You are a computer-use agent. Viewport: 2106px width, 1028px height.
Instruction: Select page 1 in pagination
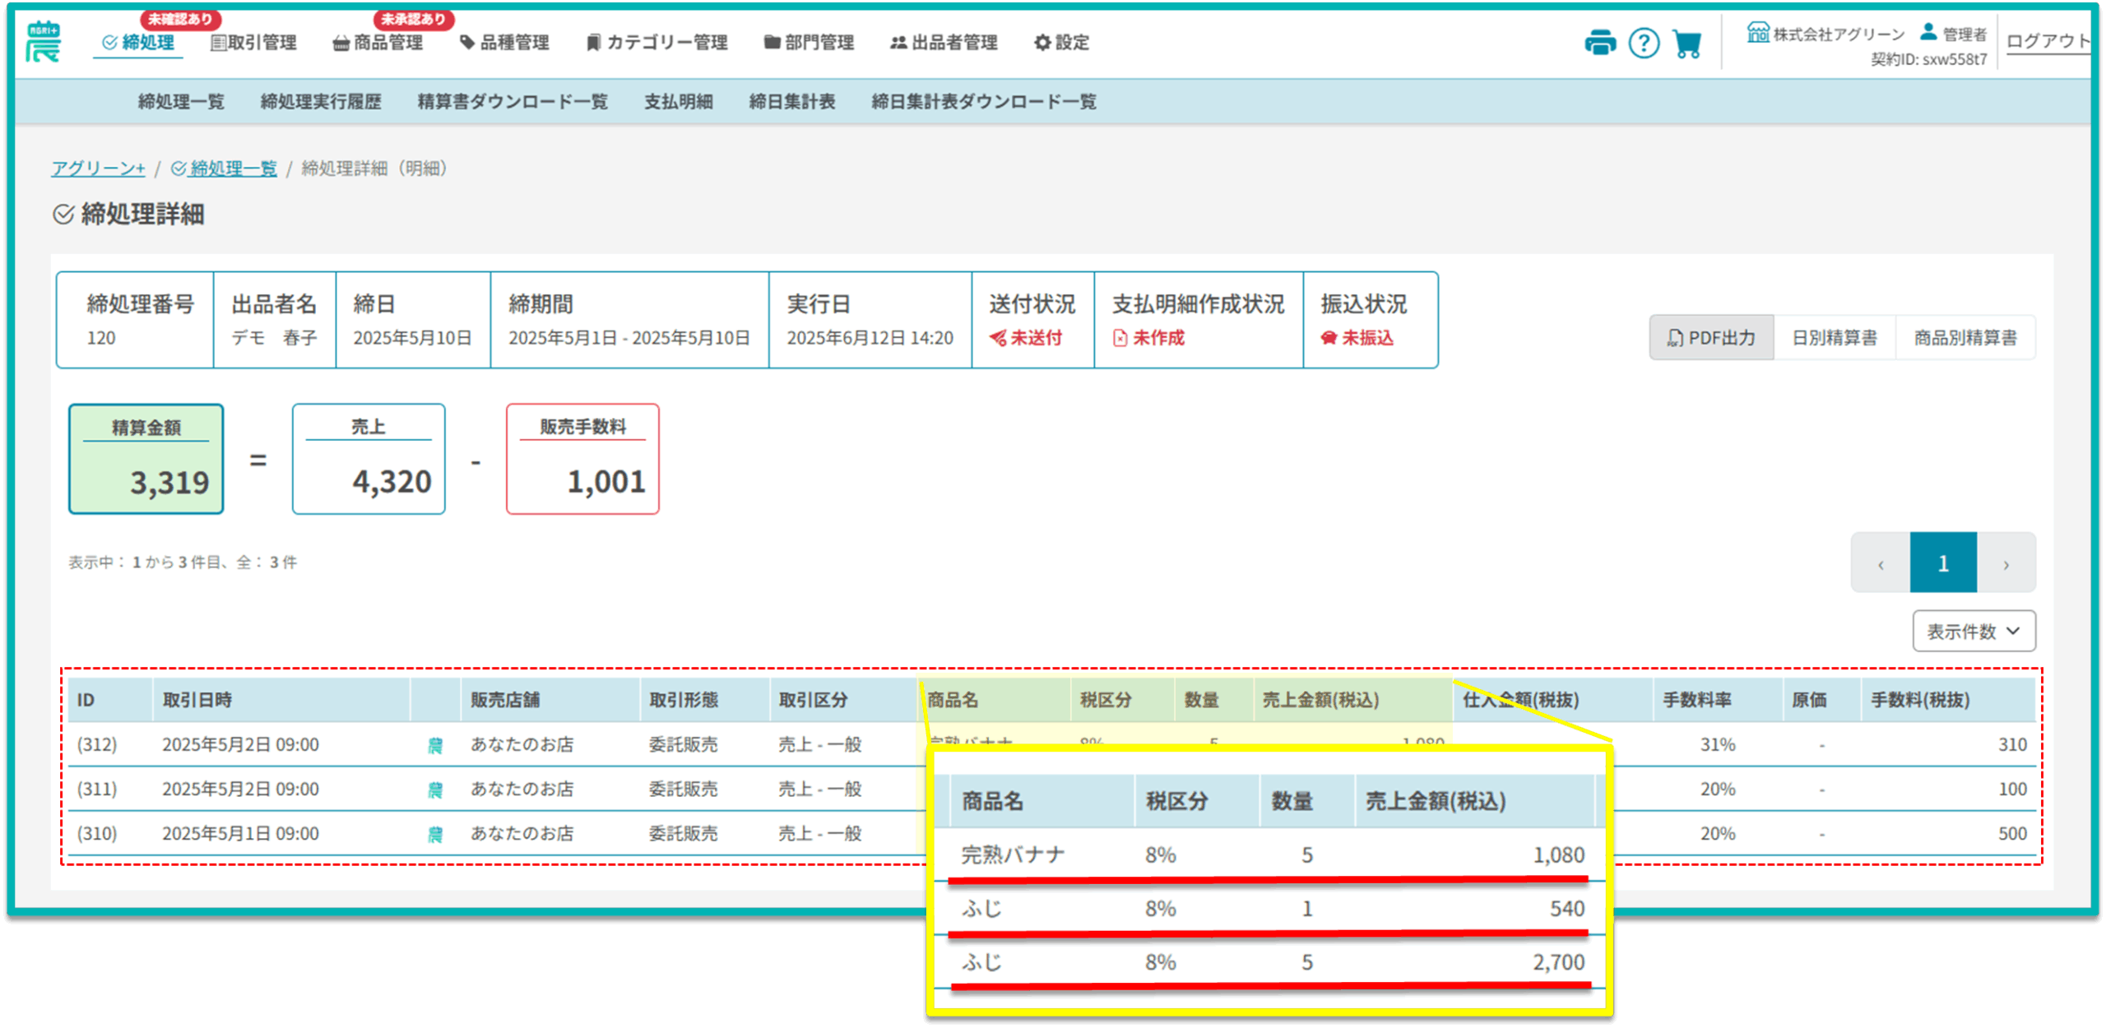click(x=1943, y=564)
